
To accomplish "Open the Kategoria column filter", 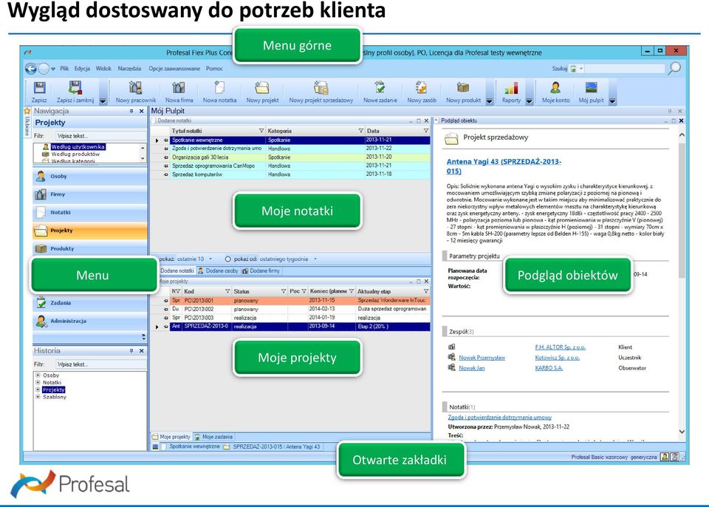I will pyautogui.click(x=360, y=130).
